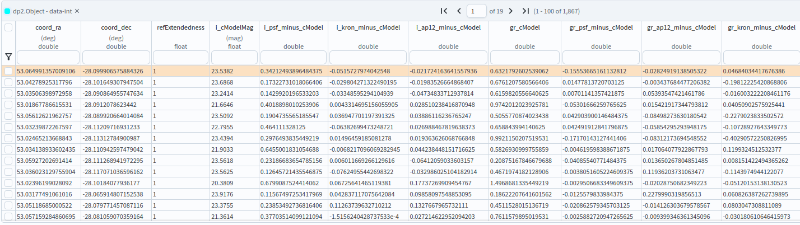800x225 pixels.
Task: Go to the next page of results
Action: click(511, 11)
